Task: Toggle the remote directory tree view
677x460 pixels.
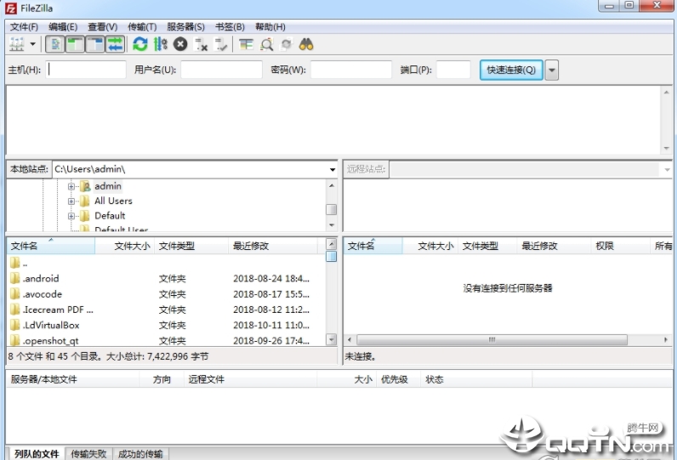Action: coord(95,44)
